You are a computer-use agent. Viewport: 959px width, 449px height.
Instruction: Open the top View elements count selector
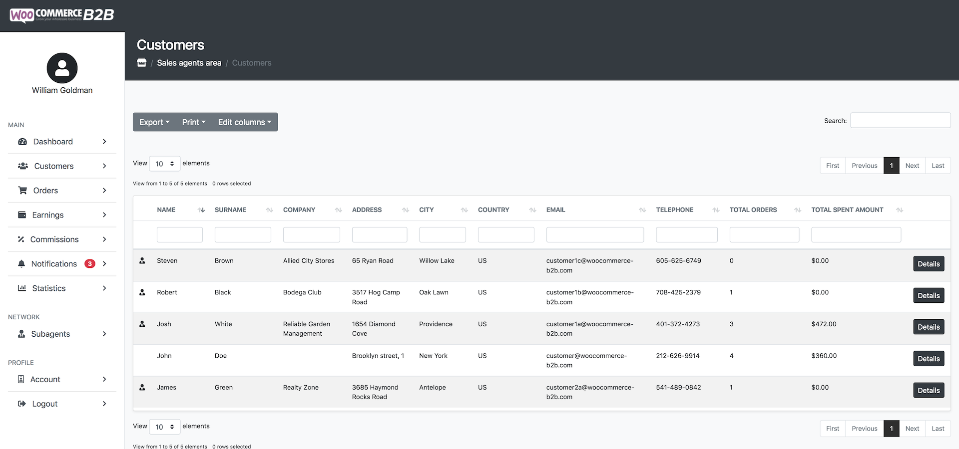164,164
